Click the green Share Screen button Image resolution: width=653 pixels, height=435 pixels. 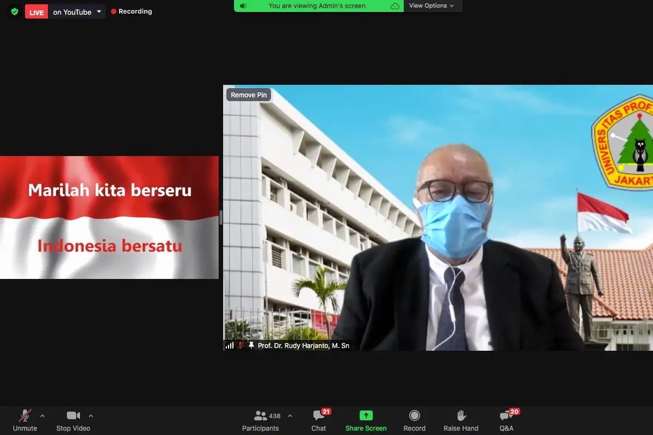click(x=366, y=420)
